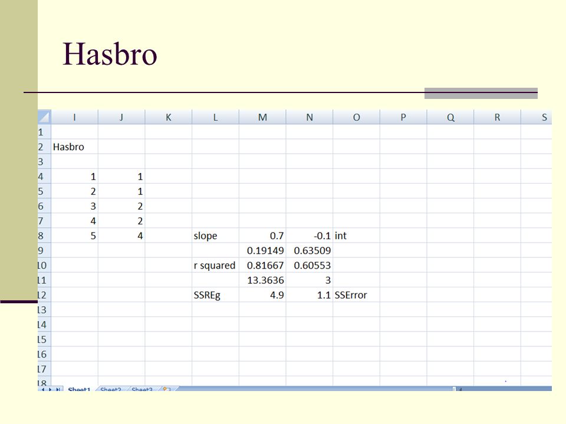Click the 'int' label cell
This screenshot has width=566, height=424.
click(356, 236)
